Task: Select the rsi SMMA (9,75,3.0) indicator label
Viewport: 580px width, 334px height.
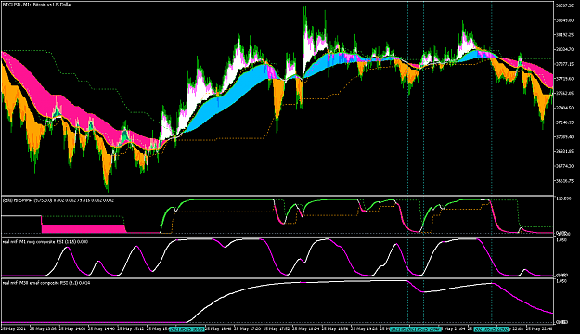Action: click(x=58, y=200)
